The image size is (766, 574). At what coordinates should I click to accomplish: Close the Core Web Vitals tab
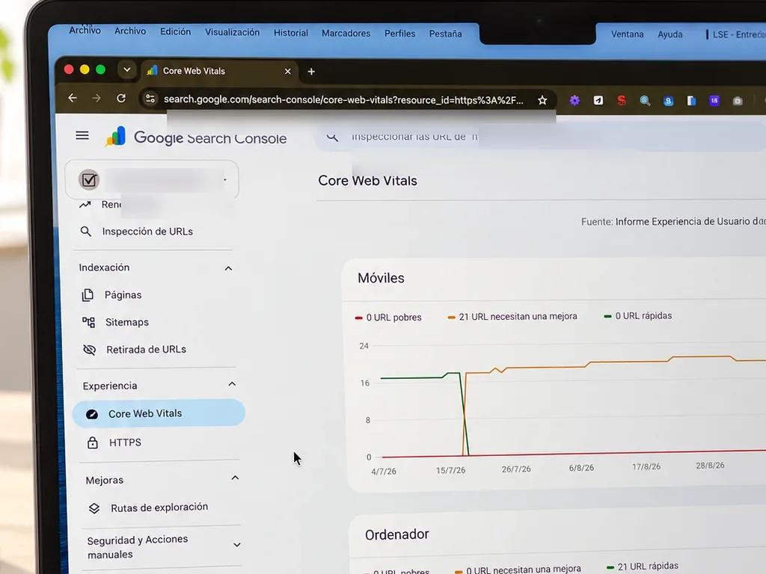coord(288,71)
